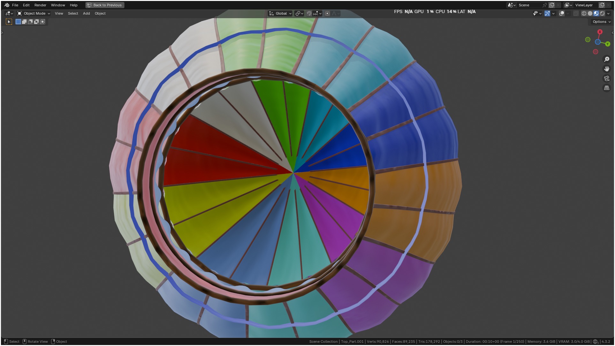Open the Render menu
The width and height of the screenshot is (615, 346).
coord(40,5)
